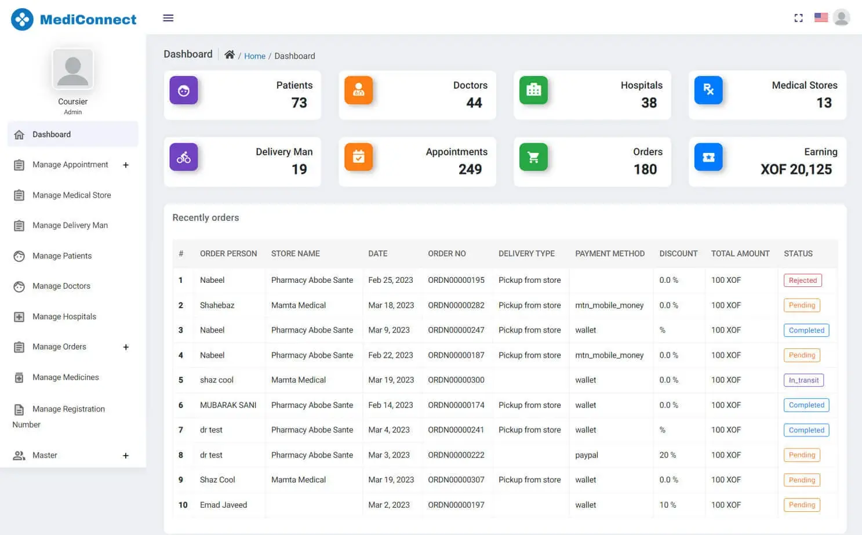Expand the Manage Appointment menu
Image resolution: width=862 pixels, height=535 pixels.
(x=126, y=165)
